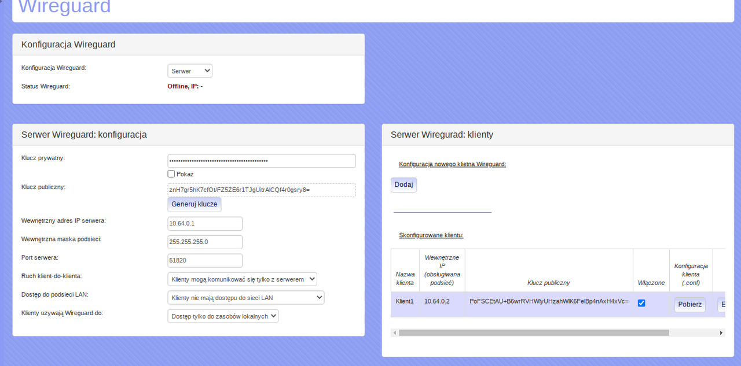The image size is (741, 366).
Task: Click the Klient1 name cell
Action: [405, 304]
